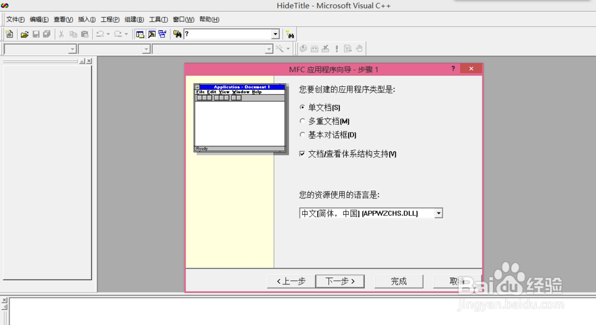The width and height of the screenshot is (596, 325).
Task: Click the Insert/Remove Breakpoint hand icon
Action: (359, 49)
